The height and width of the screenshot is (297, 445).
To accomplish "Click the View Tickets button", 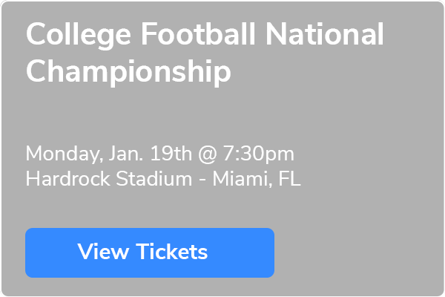I will tap(150, 252).
